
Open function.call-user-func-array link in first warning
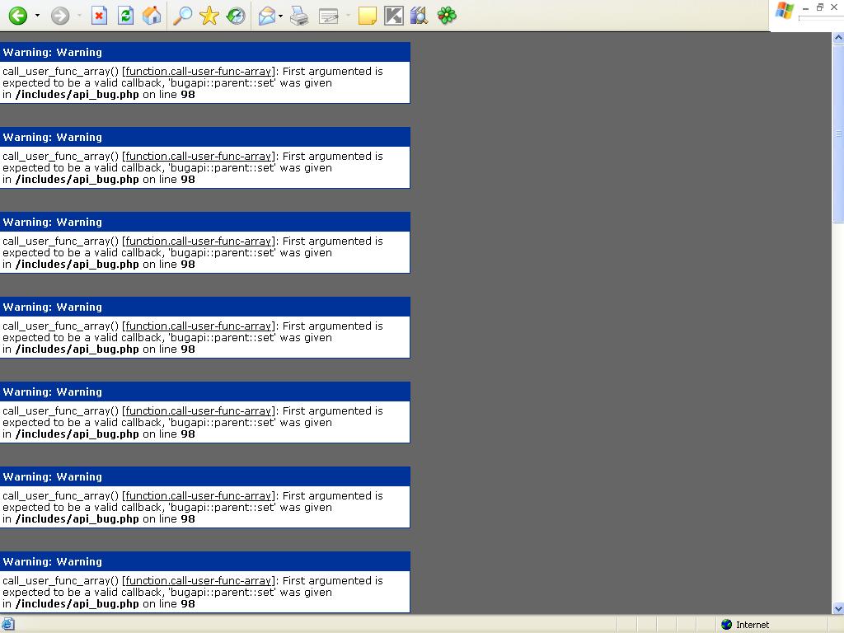click(x=198, y=72)
